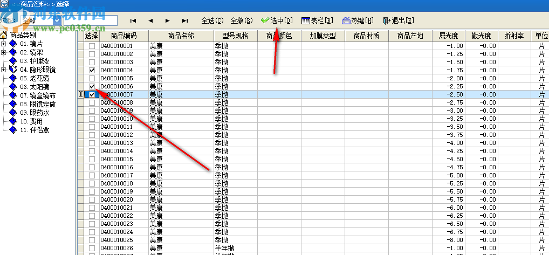
Task: Uncheck highlighted row 0400010007 checkbox
Action: point(92,94)
